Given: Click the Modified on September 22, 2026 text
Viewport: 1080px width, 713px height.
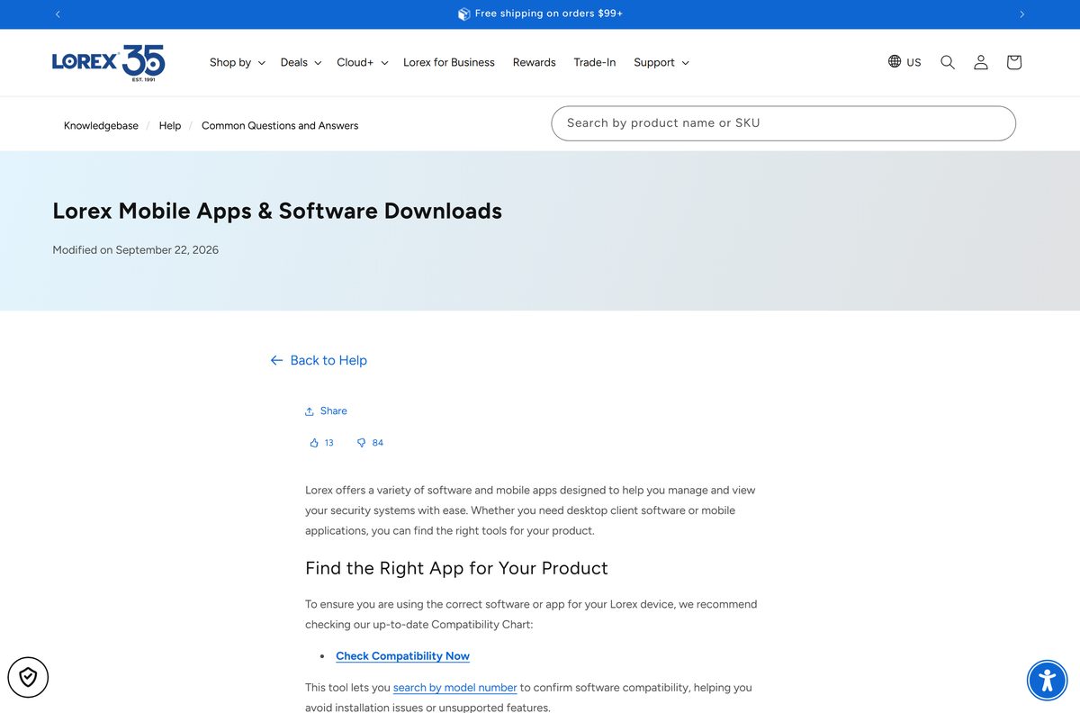Looking at the screenshot, I should click(135, 250).
